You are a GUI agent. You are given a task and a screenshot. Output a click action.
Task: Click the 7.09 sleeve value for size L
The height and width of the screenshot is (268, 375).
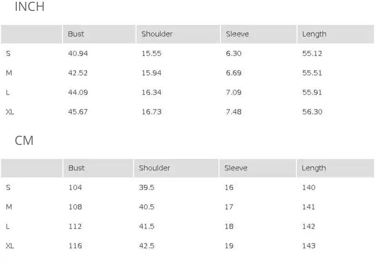[234, 92]
